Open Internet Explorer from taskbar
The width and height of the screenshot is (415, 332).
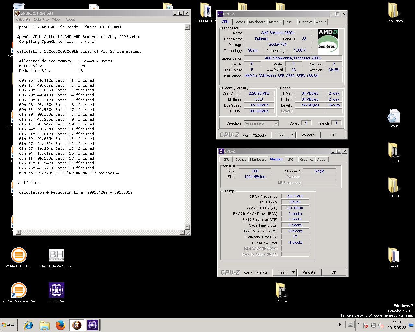point(29,325)
